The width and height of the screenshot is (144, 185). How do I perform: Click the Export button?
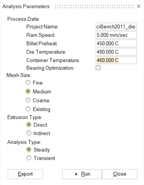[25, 174]
